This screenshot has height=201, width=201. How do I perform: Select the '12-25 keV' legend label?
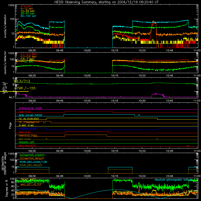pyautogui.click(x=28, y=11)
